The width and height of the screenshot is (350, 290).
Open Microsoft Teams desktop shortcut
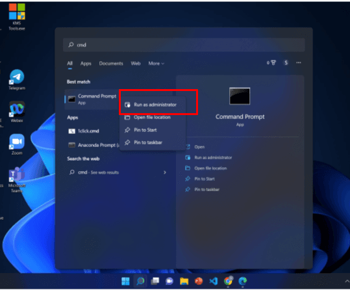17,179
